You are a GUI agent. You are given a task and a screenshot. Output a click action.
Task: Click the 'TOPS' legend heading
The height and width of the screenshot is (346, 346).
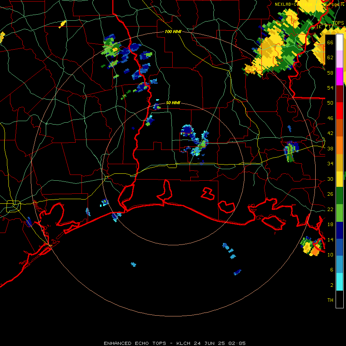338,23
